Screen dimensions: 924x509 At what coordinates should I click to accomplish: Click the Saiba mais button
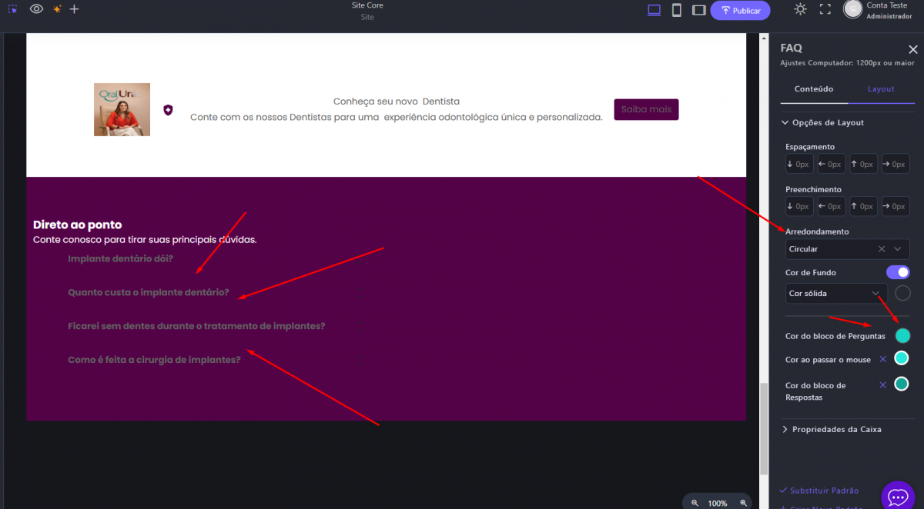point(646,109)
